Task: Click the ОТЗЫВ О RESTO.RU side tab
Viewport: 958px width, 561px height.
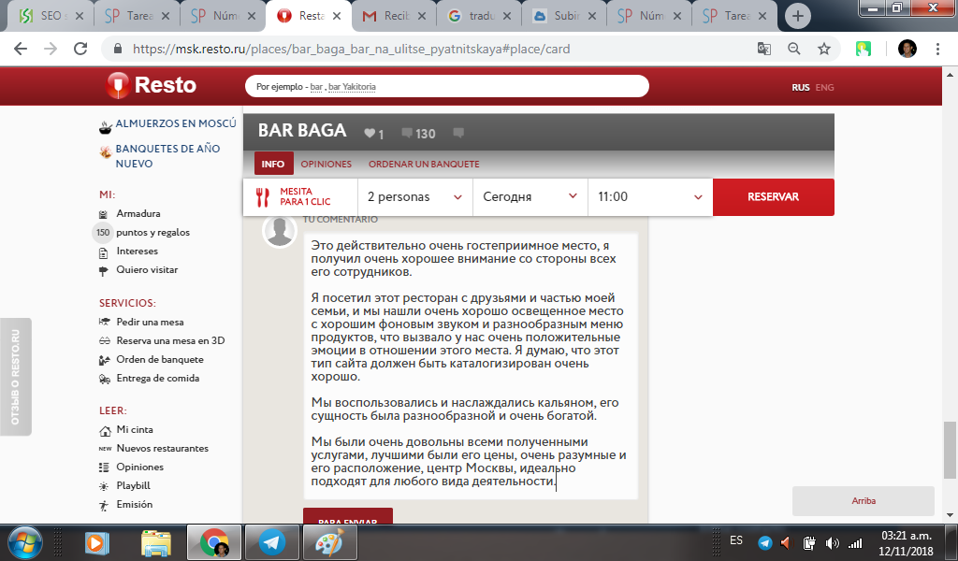Action: pyautogui.click(x=15, y=377)
